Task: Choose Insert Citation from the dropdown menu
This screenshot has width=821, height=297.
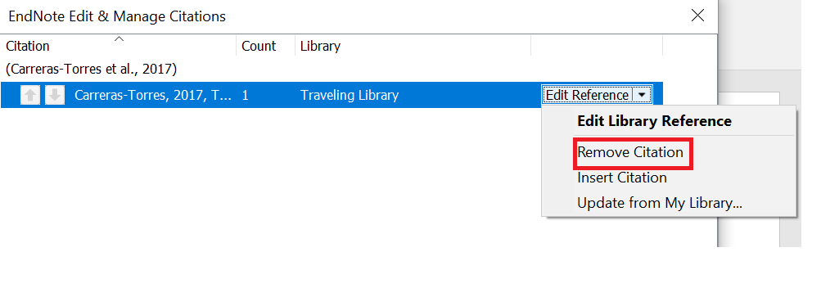Action: pyautogui.click(x=621, y=178)
